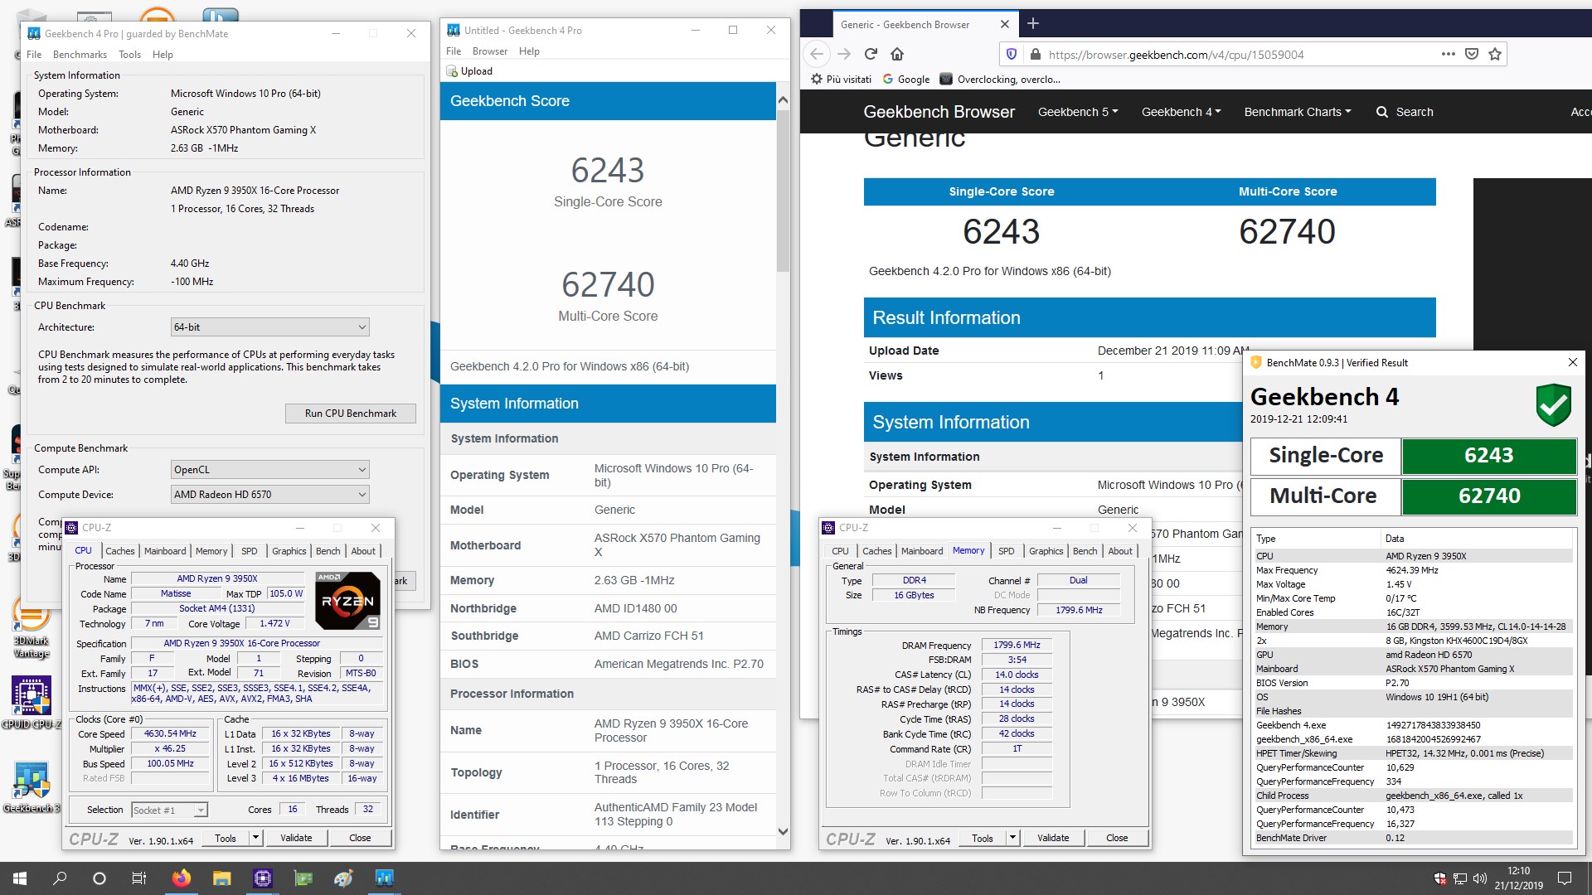This screenshot has width=1592, height=895.
Task: Open Socket #1 selection dropdown in CPU-Z
Action: point(169,810)
